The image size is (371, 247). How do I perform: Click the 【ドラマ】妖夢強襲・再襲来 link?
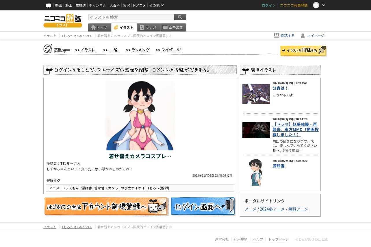pos(296,129)
